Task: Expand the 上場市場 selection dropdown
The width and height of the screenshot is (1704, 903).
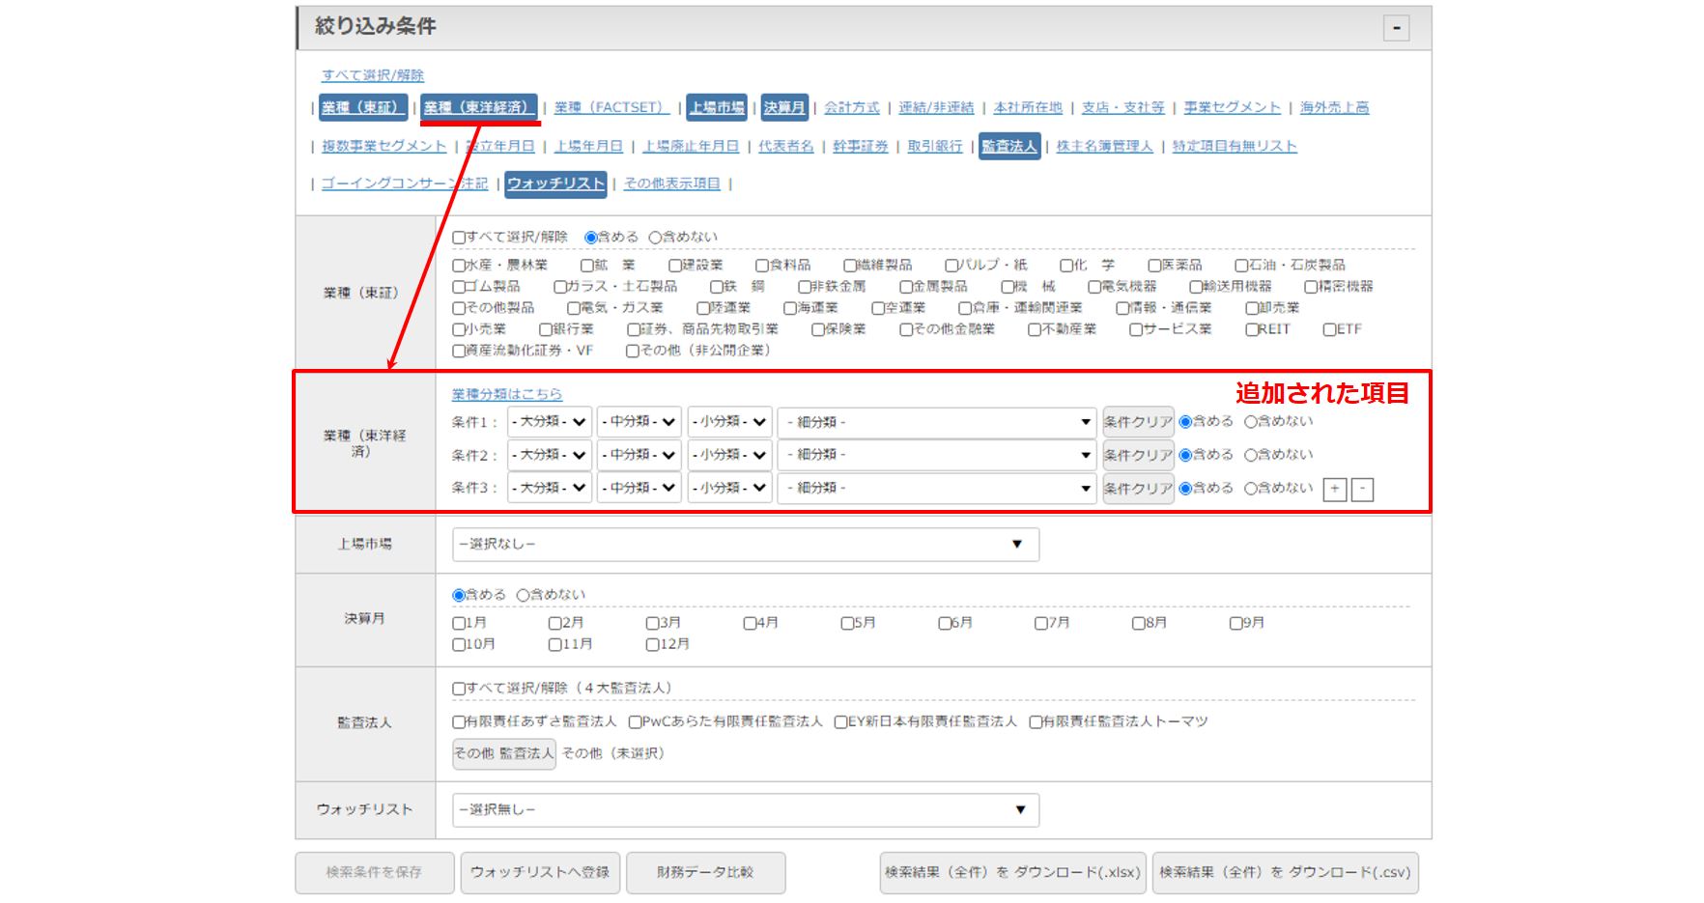Action: point(745,545)
